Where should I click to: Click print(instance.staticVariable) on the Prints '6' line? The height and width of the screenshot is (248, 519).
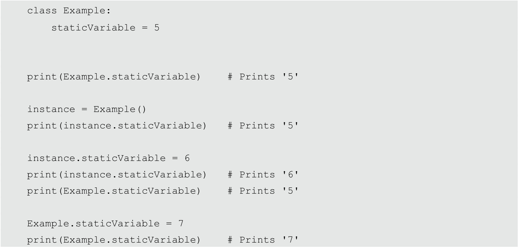(117, 175)
